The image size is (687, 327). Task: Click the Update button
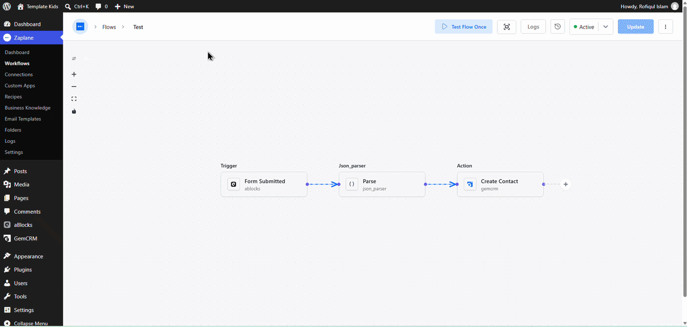(635, 27)
